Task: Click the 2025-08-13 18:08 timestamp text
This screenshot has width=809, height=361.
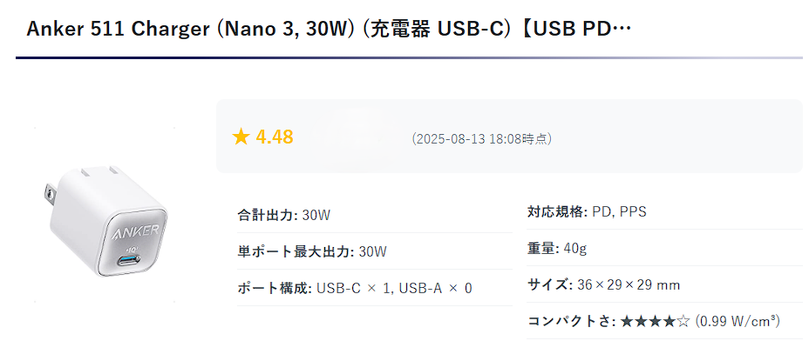Action: click(481, 139)
